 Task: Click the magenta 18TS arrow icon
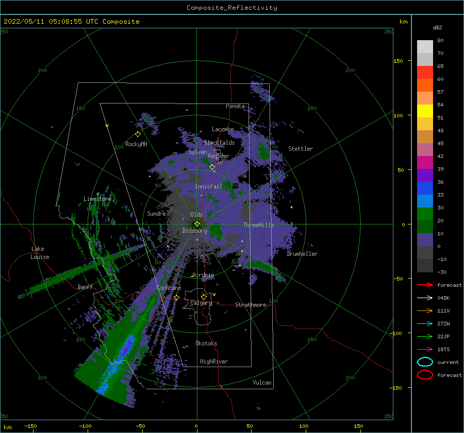click(425, 350)
